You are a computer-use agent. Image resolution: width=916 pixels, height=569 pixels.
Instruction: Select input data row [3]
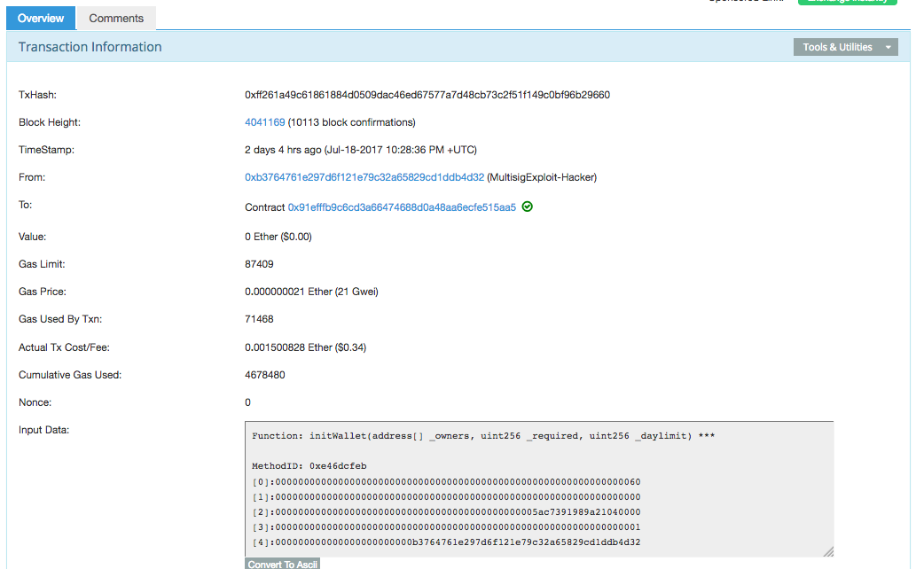(446, 527)
